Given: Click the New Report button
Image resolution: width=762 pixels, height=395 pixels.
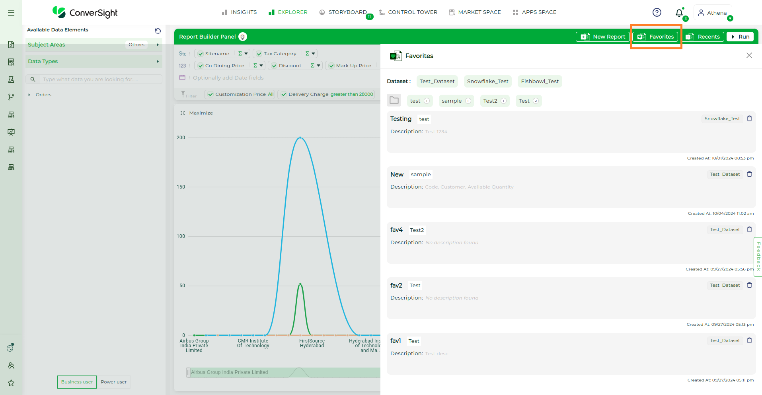Looking at the screenshot, I should click(603, 37).
